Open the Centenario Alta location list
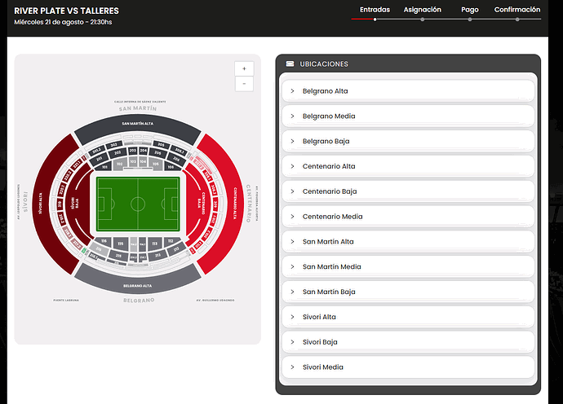Image resolution: width=563 pixels, height=404 pixels. pyautogui.click(x=408, y=166)
